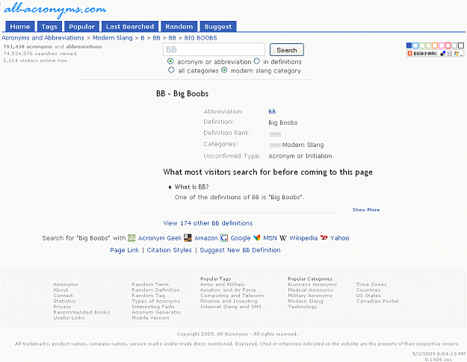Open Acronym Geek icon search
Screen dimensions: 467x362
pos(132,237)
